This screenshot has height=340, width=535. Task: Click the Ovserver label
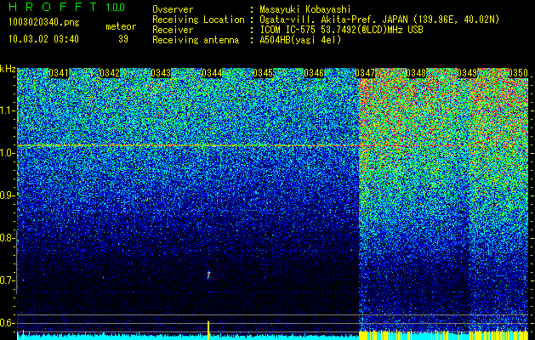point(173,9)
